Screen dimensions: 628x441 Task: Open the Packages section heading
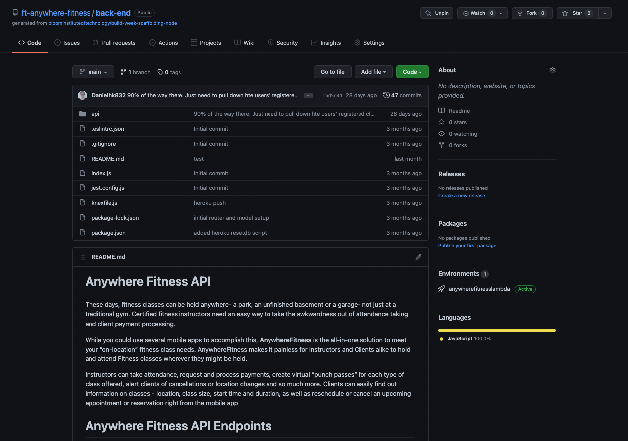coord(452,224)
